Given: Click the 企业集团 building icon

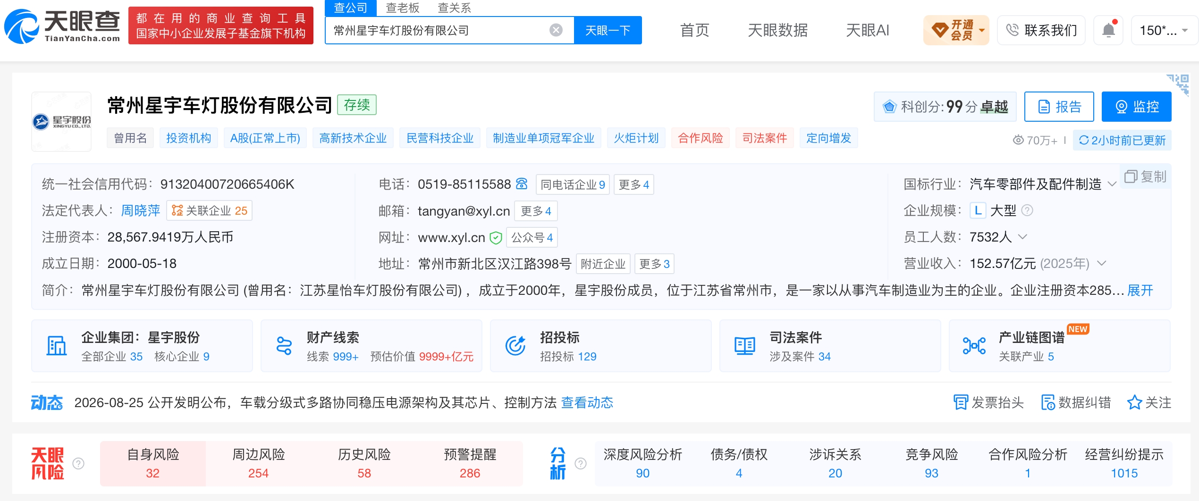Looking at the screenshot, I should pyautogui.click(x=56, y=346).
